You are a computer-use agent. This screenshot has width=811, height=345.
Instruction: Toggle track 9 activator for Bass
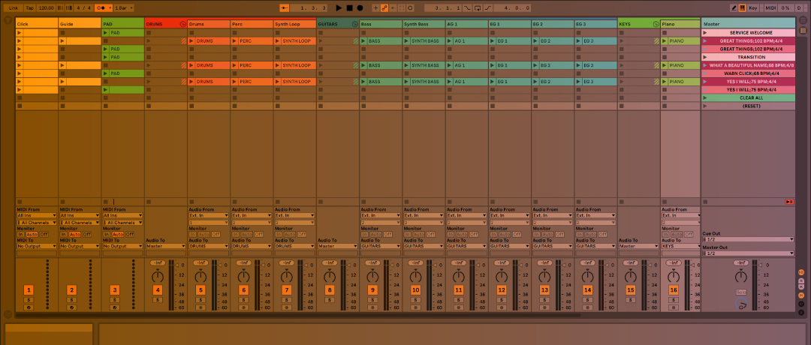[372, 290]
